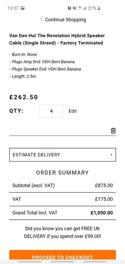Tap the muted vibrate icon in status bar
This screenshot has height=264, width=125.
(75, 8)
